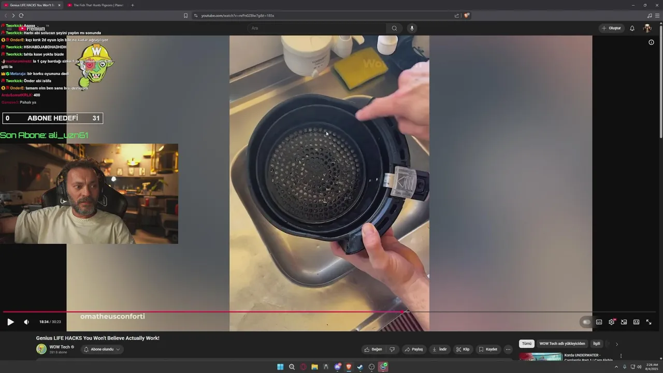Open the player settings gear
The width and height of the screenshot is (663, 373).
(611, 322)
